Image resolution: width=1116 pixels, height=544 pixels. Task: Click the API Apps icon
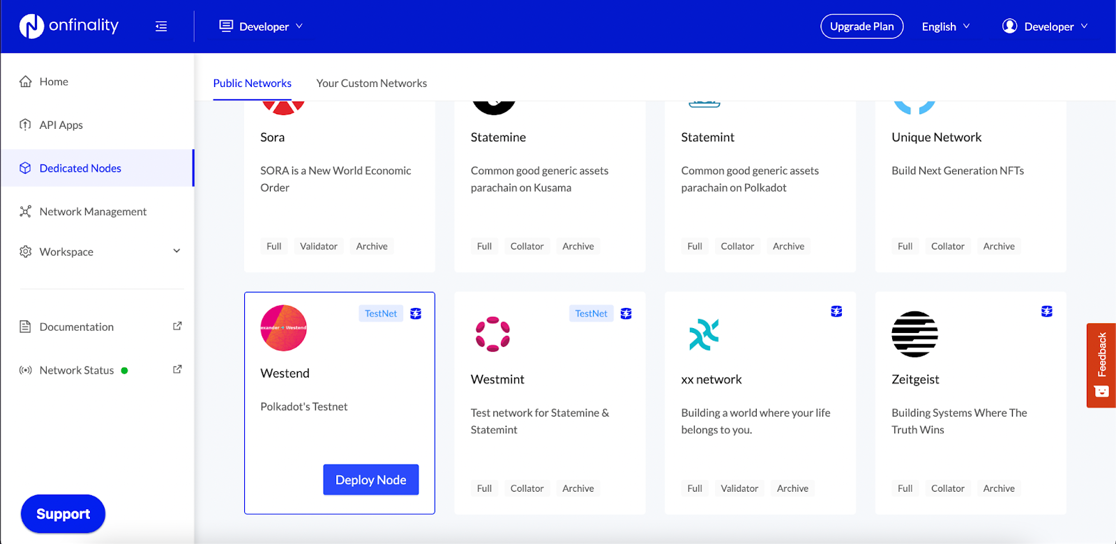point(26,125)
